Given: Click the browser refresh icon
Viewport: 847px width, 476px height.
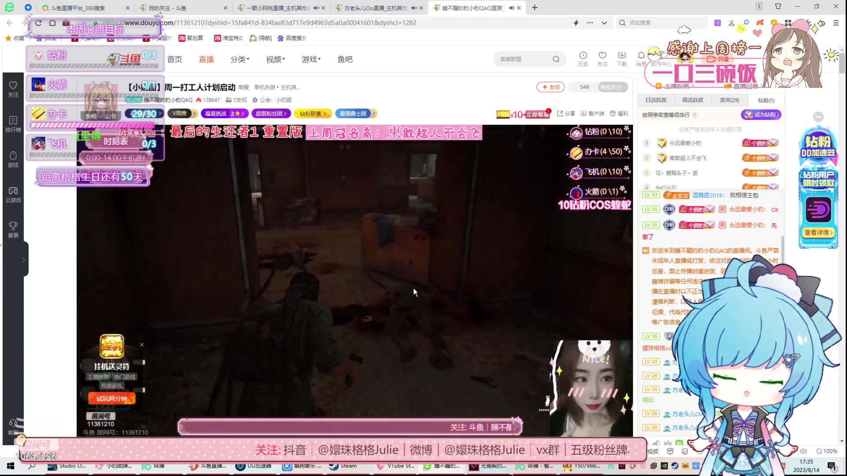Looking at the screenshot, I should [x=38, y=23].
